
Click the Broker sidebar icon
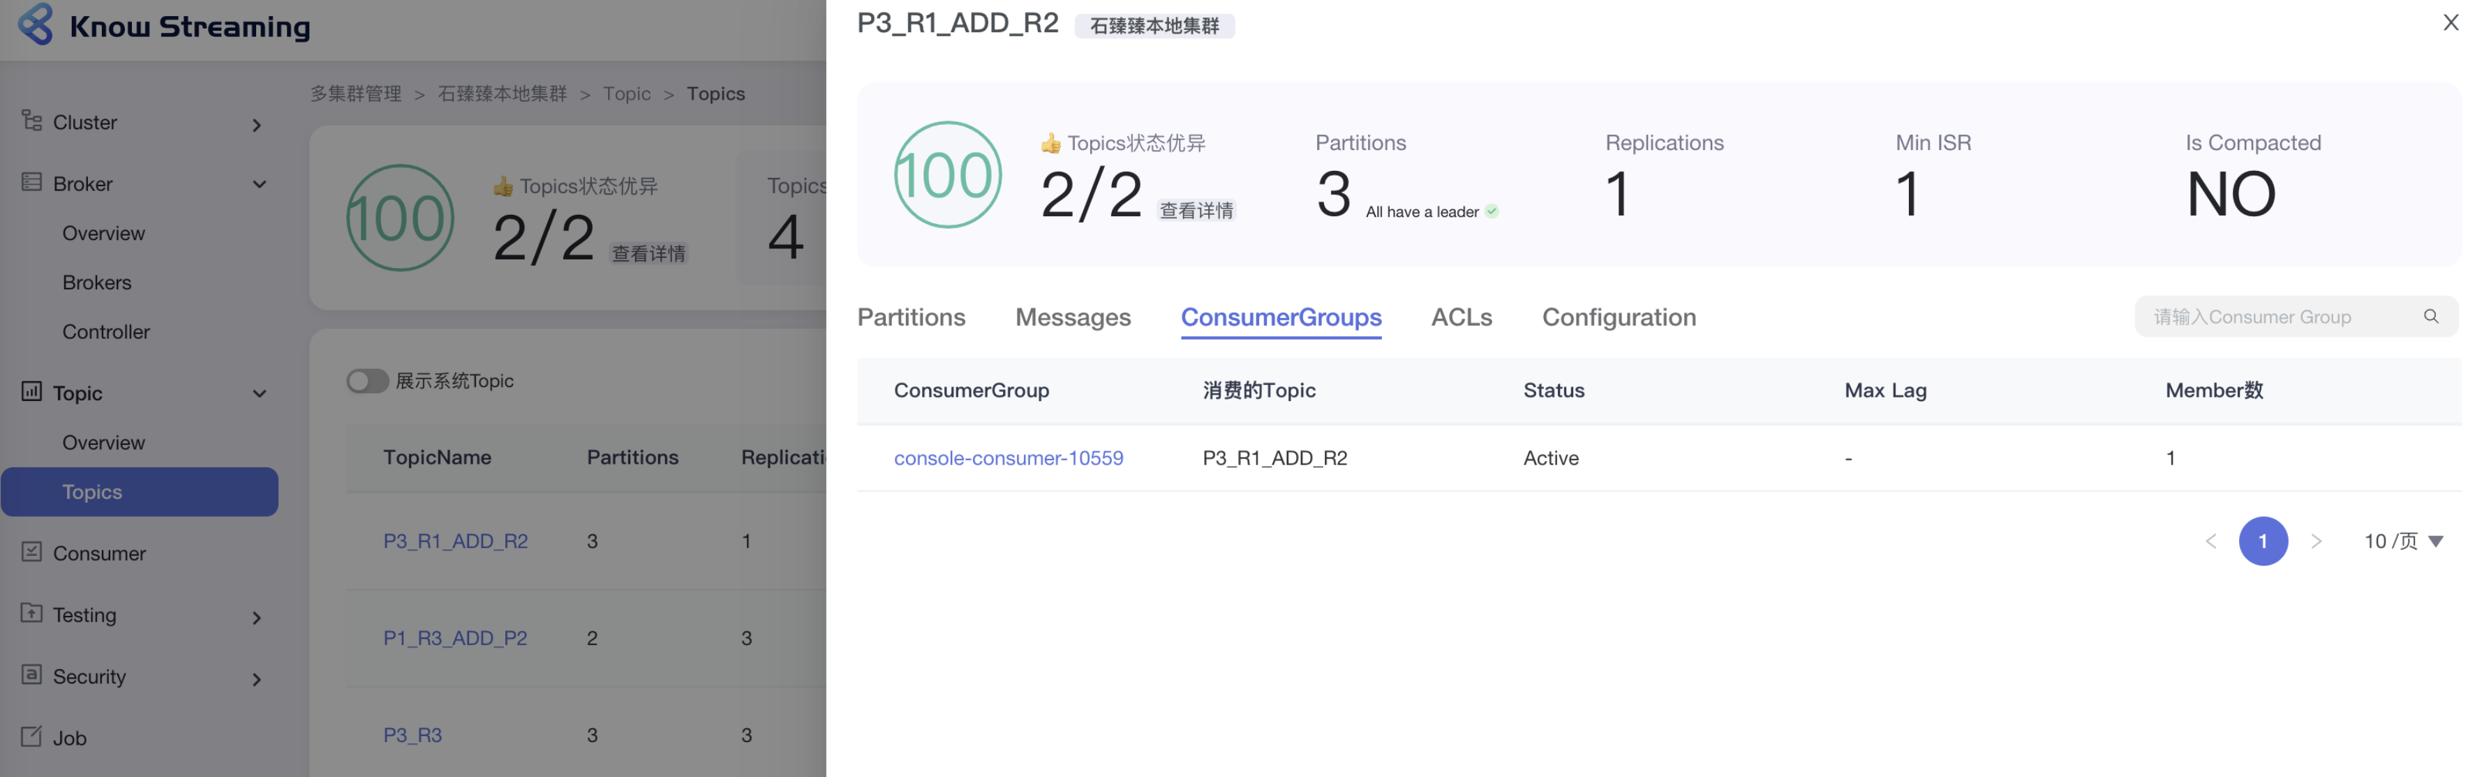pos(31,183)
